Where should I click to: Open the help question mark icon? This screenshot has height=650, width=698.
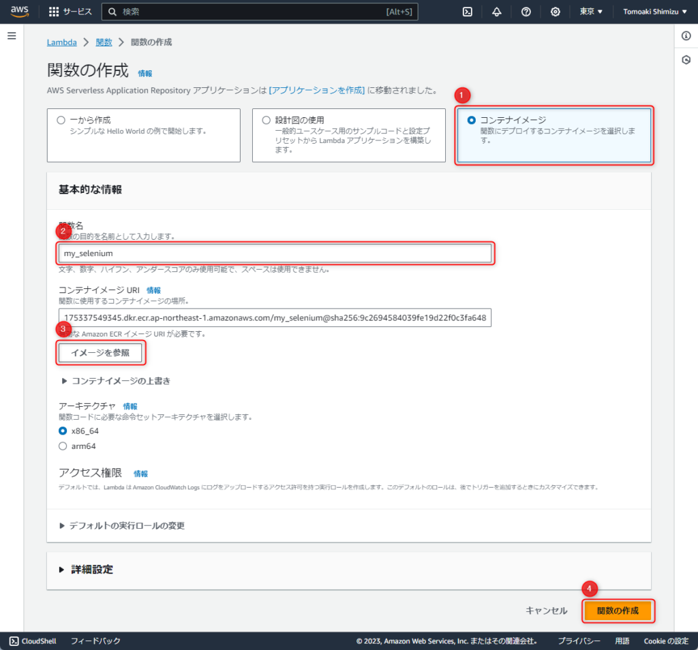click(526, 12)
